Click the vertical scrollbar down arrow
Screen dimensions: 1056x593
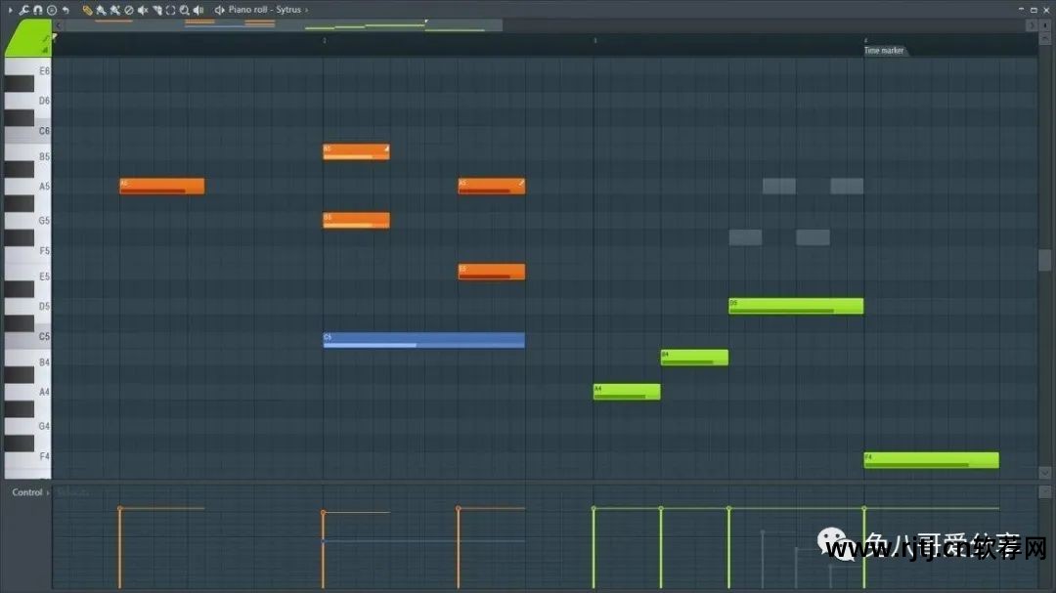coord(1044,473)
